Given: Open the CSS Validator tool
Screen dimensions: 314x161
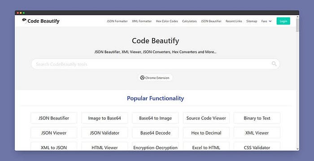Looking at the screenshot, I should click(x=257, y=146).
